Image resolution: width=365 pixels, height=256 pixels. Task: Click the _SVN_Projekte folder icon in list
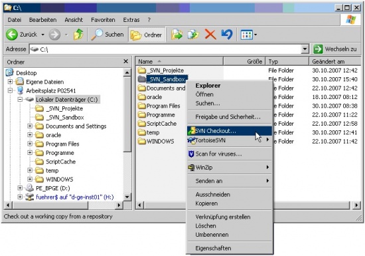142,70
